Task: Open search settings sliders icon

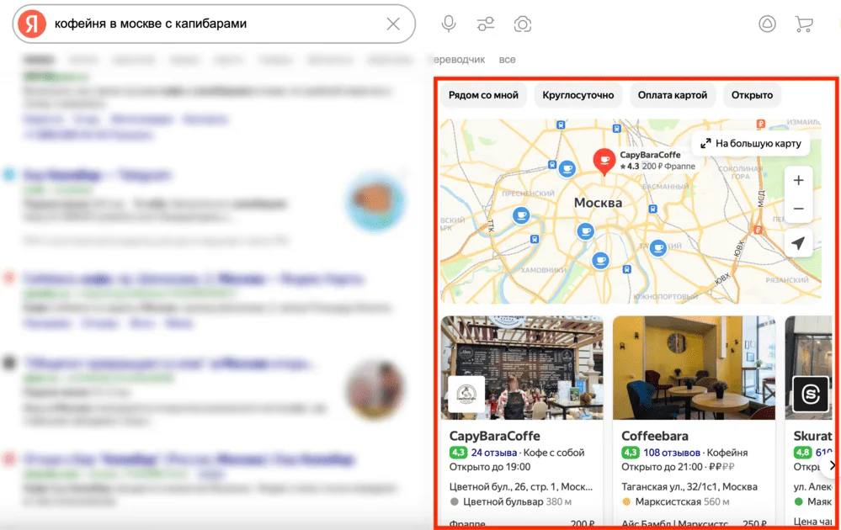Action: [x=486, y=24]
